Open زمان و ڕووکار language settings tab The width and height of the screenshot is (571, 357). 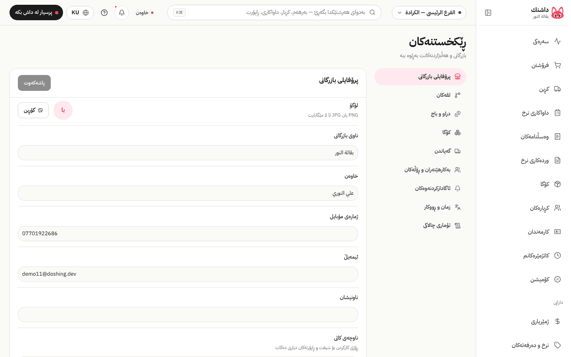pos(420,207)
